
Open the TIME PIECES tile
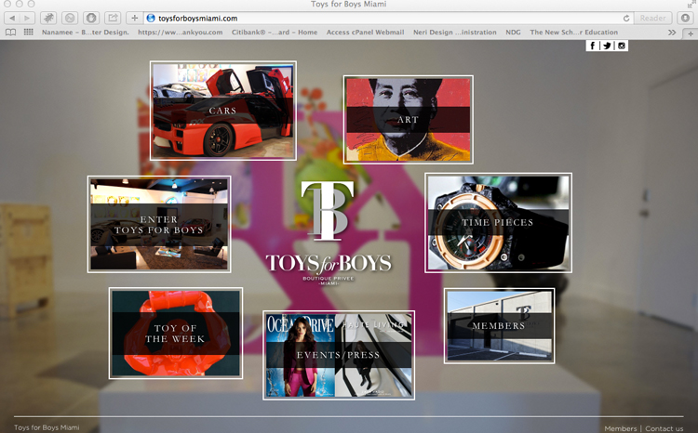click(498, 223)
